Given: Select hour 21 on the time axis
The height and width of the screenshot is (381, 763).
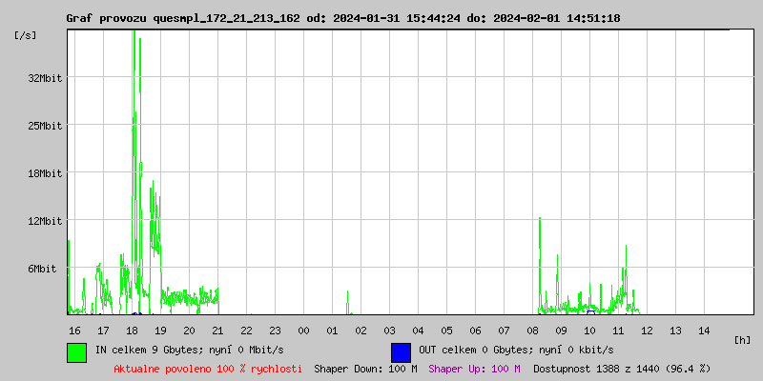Looking at the screenshot, I should (217, 330).
